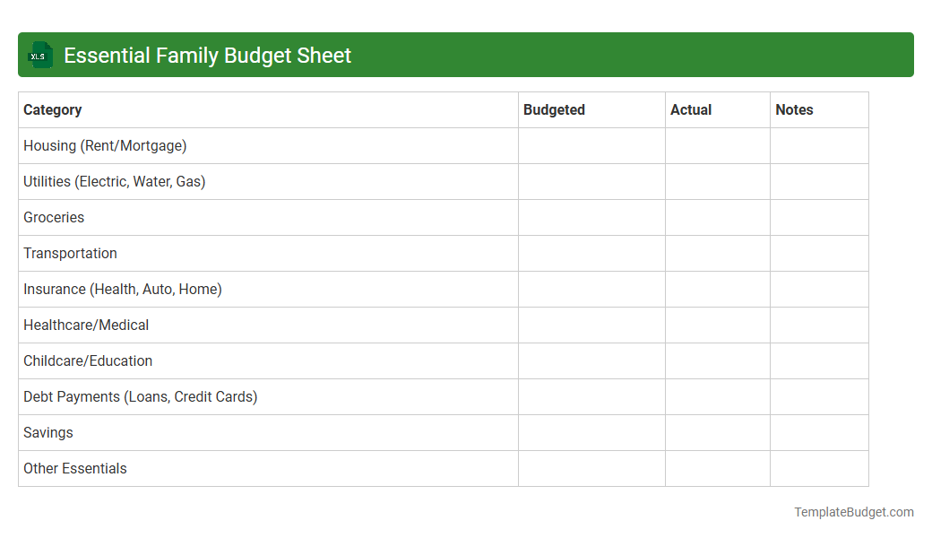Click the Transportation row label
Viewport: 932px width, 538px height.
coord(70,253)
